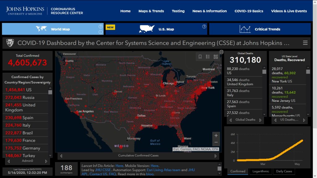Open the blog link

(x=150, y=174)
